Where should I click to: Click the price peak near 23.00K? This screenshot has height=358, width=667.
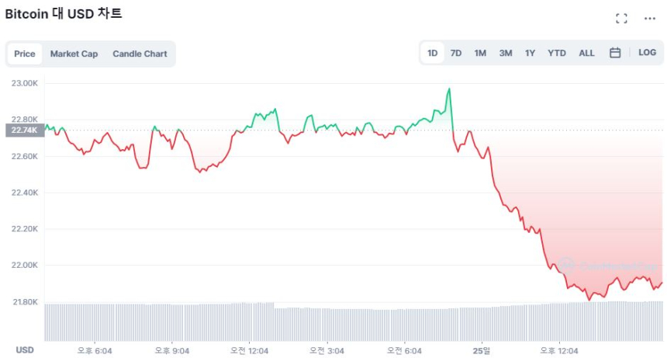click(448, 89)
